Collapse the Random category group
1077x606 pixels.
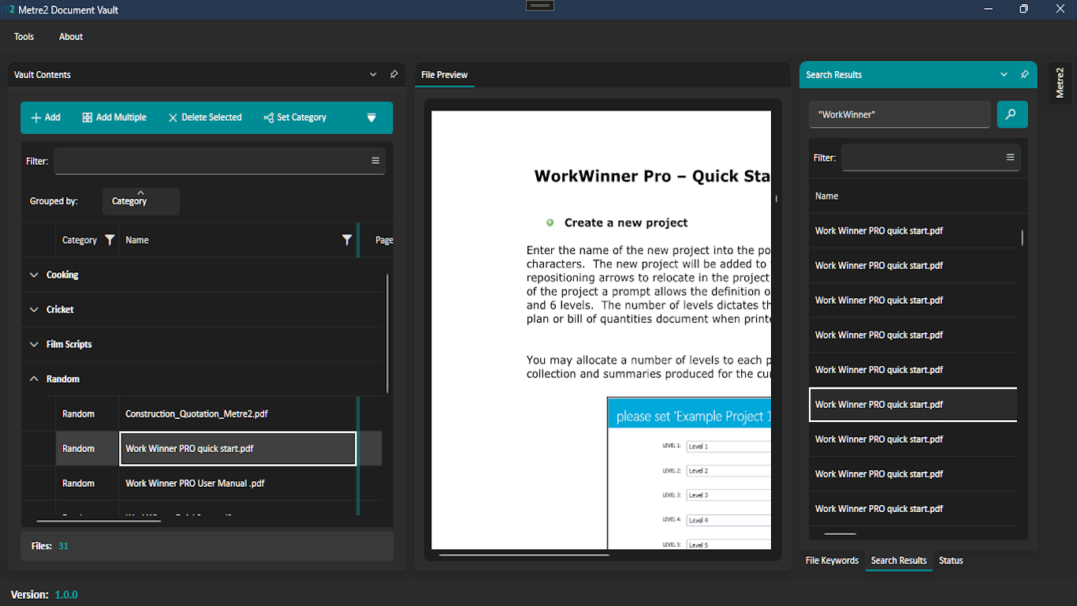coord(34,380)
